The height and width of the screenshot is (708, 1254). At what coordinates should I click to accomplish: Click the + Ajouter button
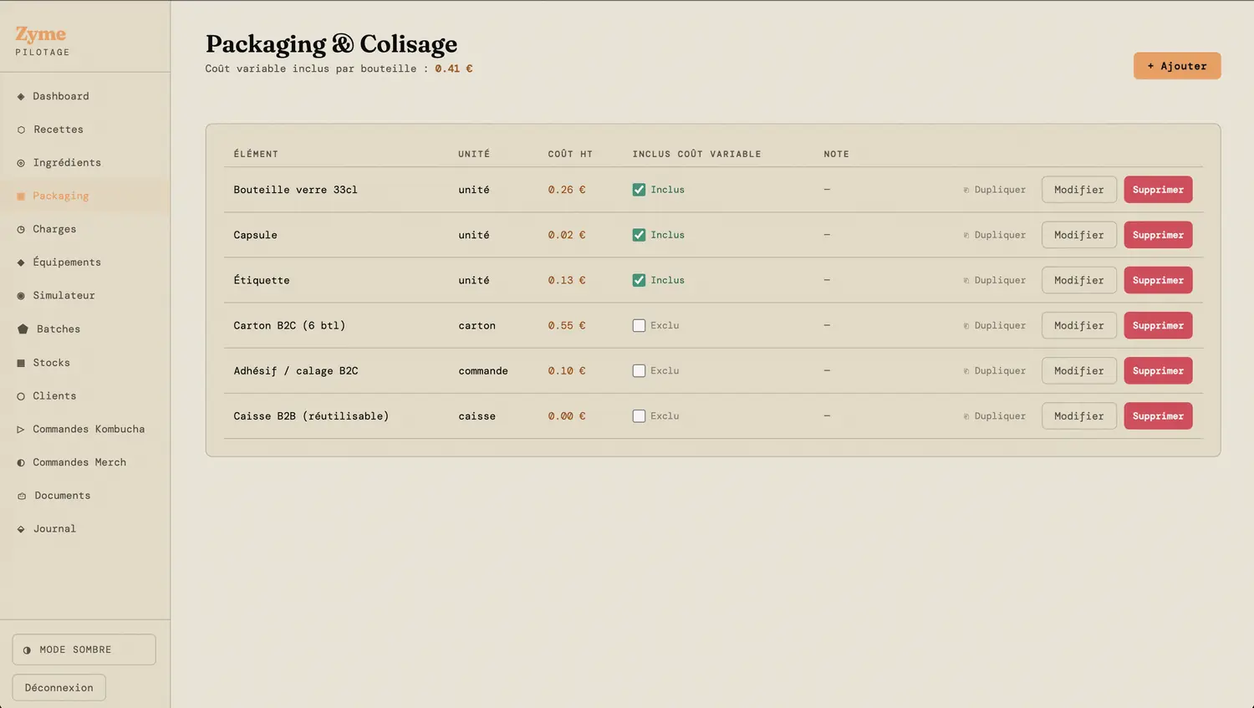[x=1177, y=66]
